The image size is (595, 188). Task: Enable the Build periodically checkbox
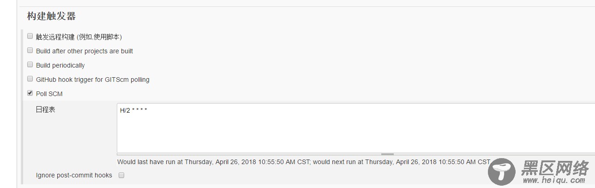tap(30, 65)
